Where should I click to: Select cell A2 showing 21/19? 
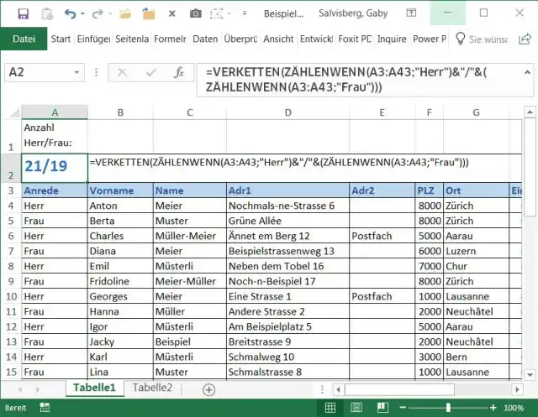pyautogui.click(x=55, y=168)
